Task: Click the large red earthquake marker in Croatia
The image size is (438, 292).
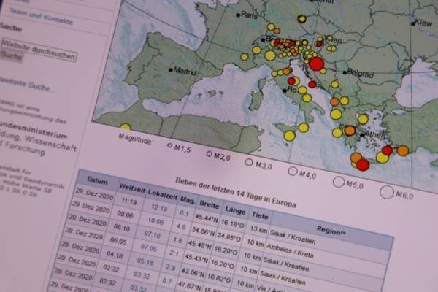Action: tap(315, 64)
